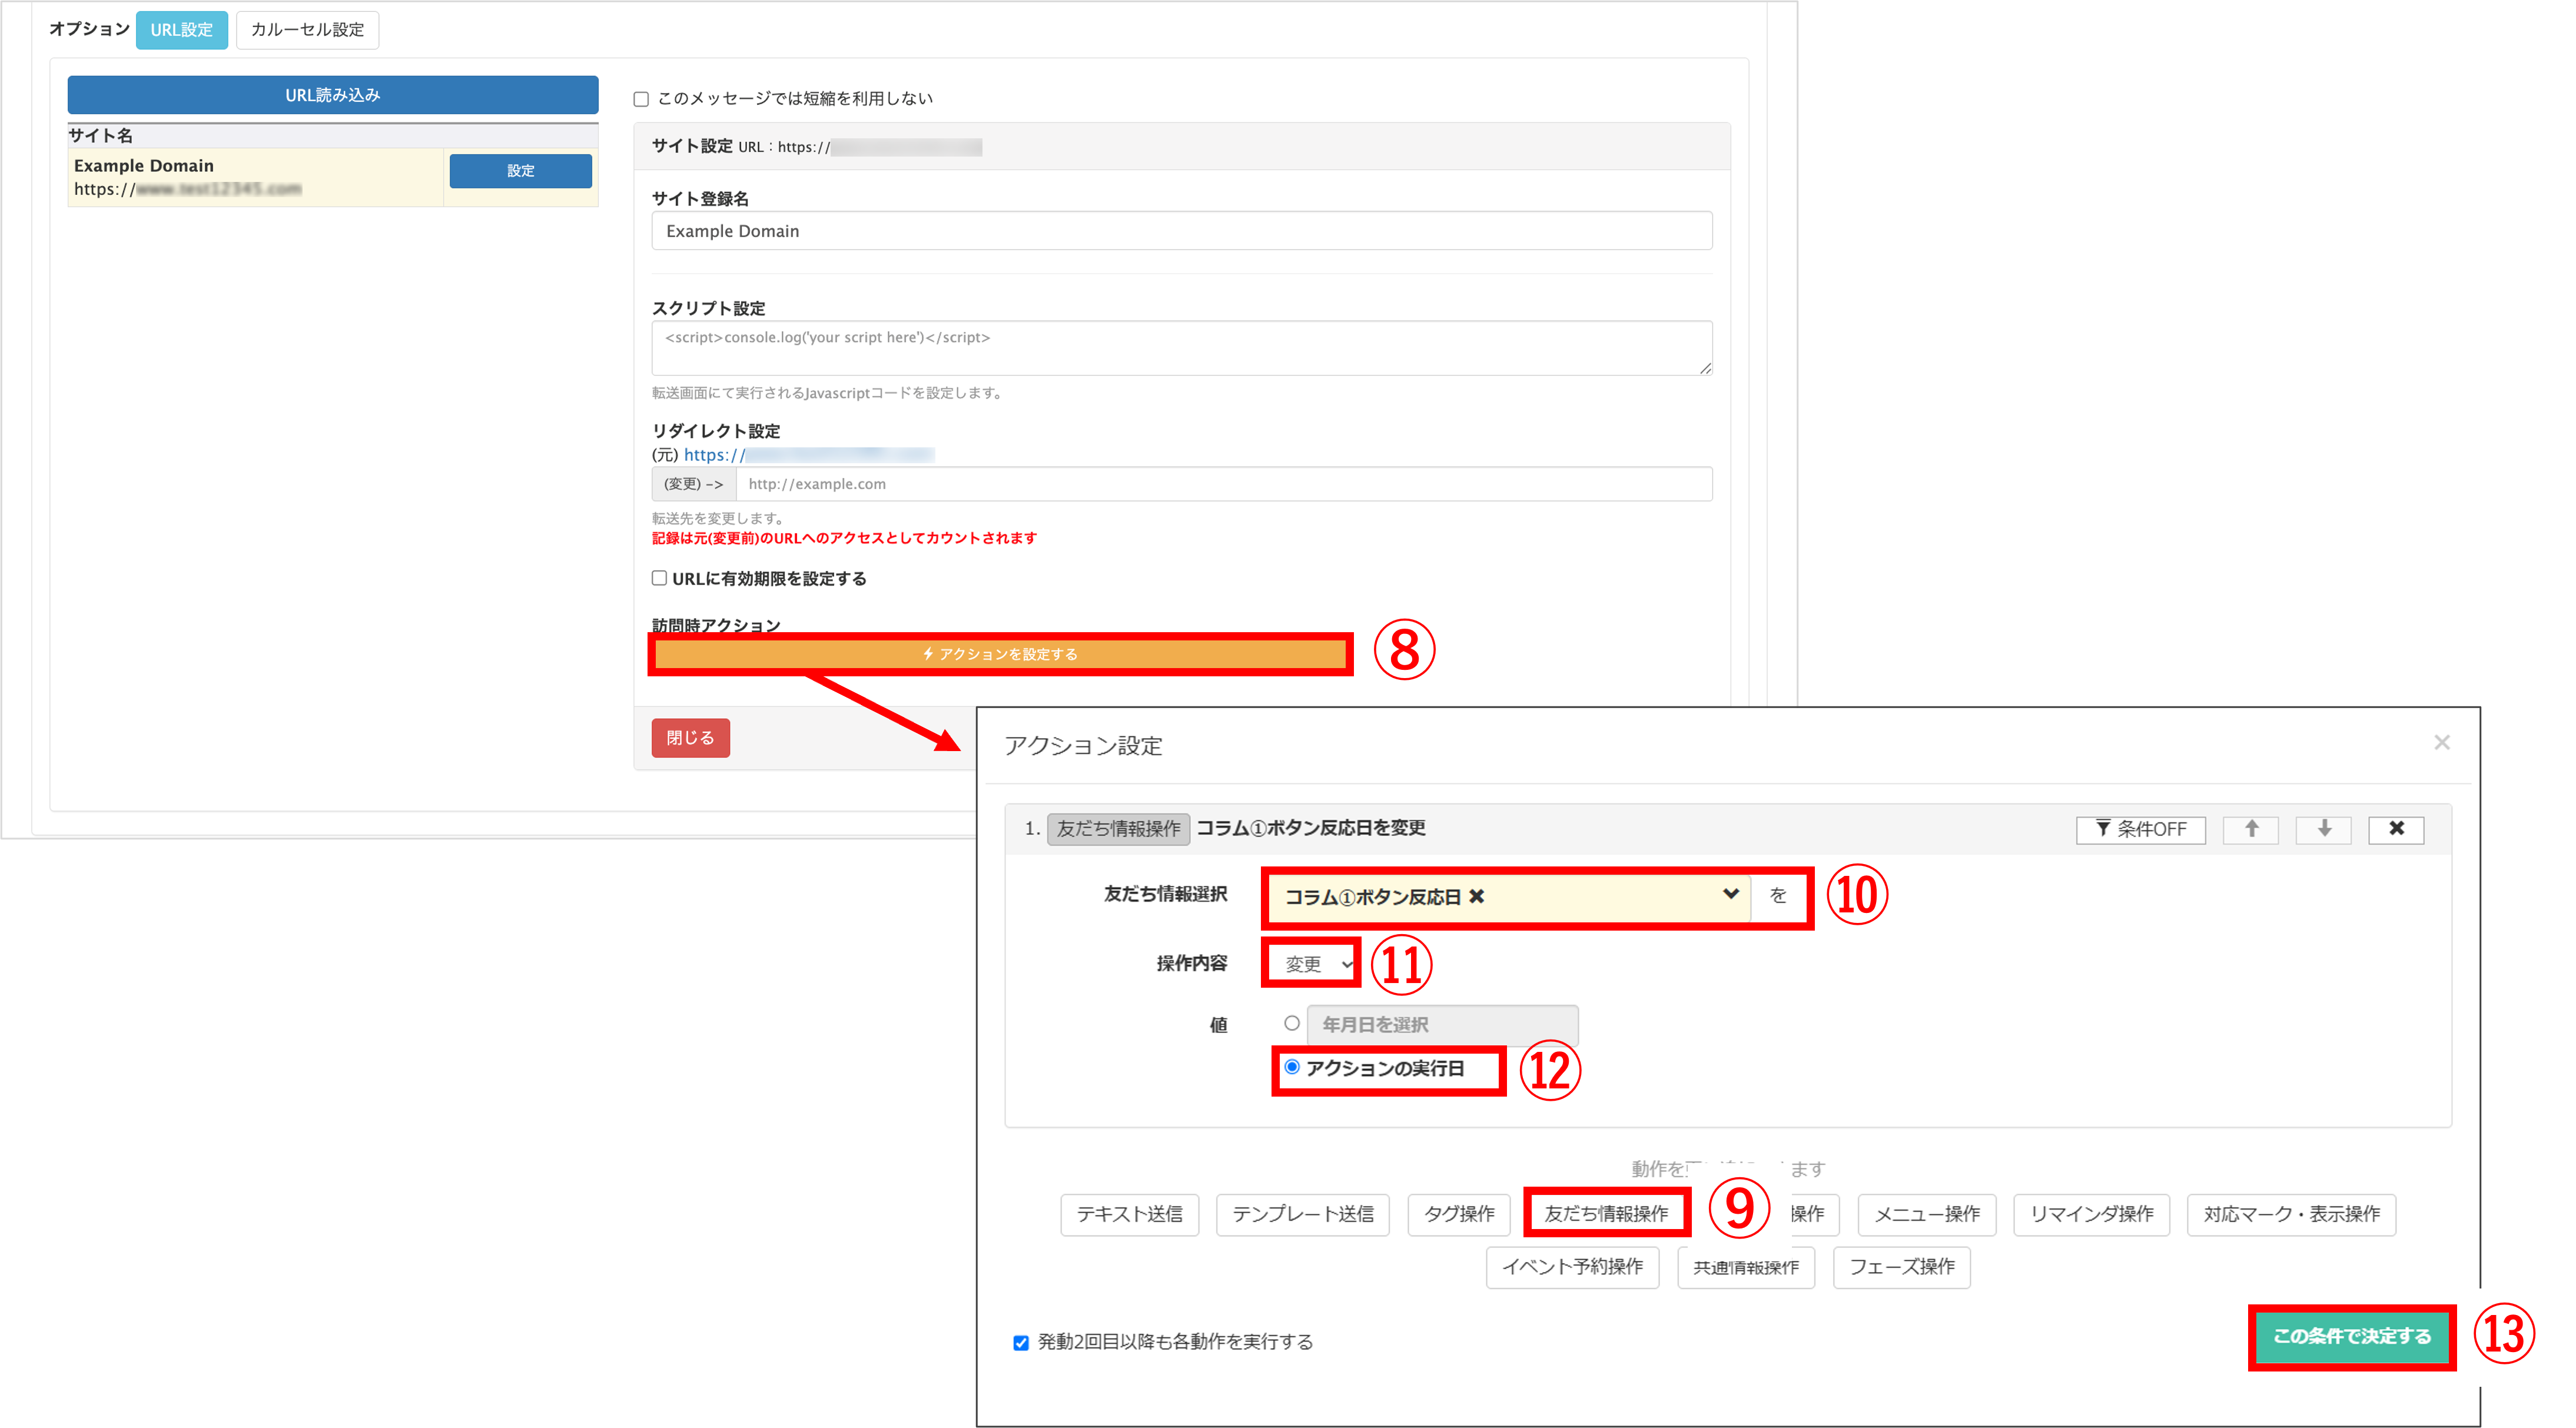Click the 条件OFF filter button
Image resolution: width=2576 pixels, height=1428 pixels.
click(x=2140, y=829)
